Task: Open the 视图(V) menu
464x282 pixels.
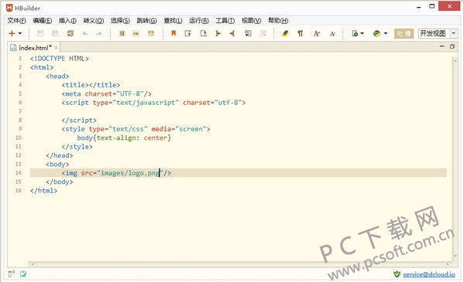Action: click(251, 20)
